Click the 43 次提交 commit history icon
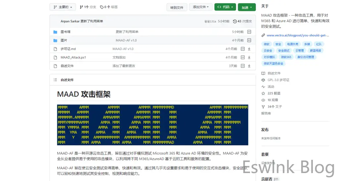This screenshot has height=181, width=339. click(x=235, y=21)
